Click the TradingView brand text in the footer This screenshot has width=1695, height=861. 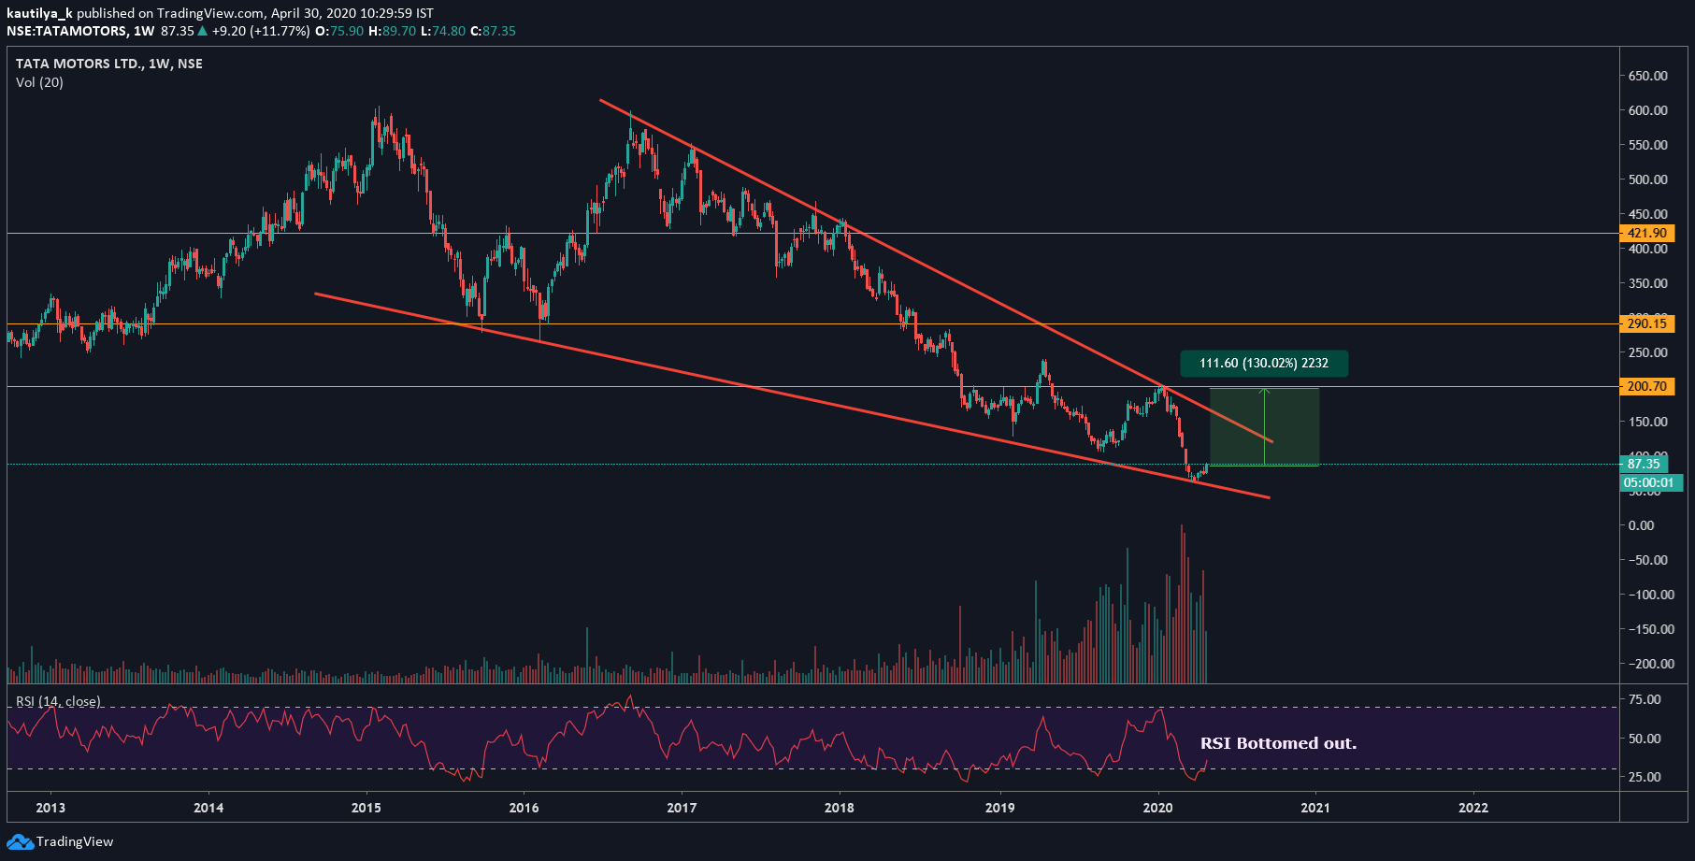pos(75,841)
